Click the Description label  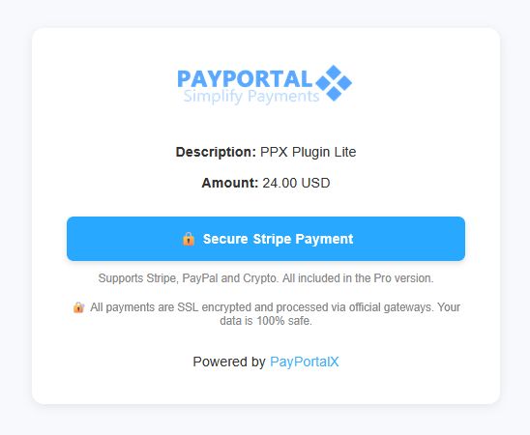point(216,152)
